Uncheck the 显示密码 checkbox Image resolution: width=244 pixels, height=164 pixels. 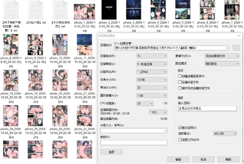tap(180, 128)
